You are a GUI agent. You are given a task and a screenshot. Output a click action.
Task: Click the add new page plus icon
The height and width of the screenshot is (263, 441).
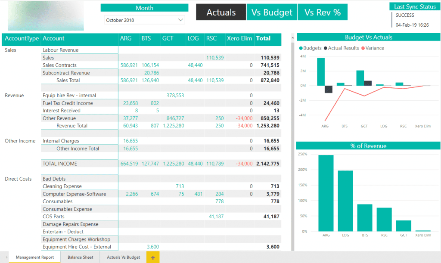coord(153,257)
